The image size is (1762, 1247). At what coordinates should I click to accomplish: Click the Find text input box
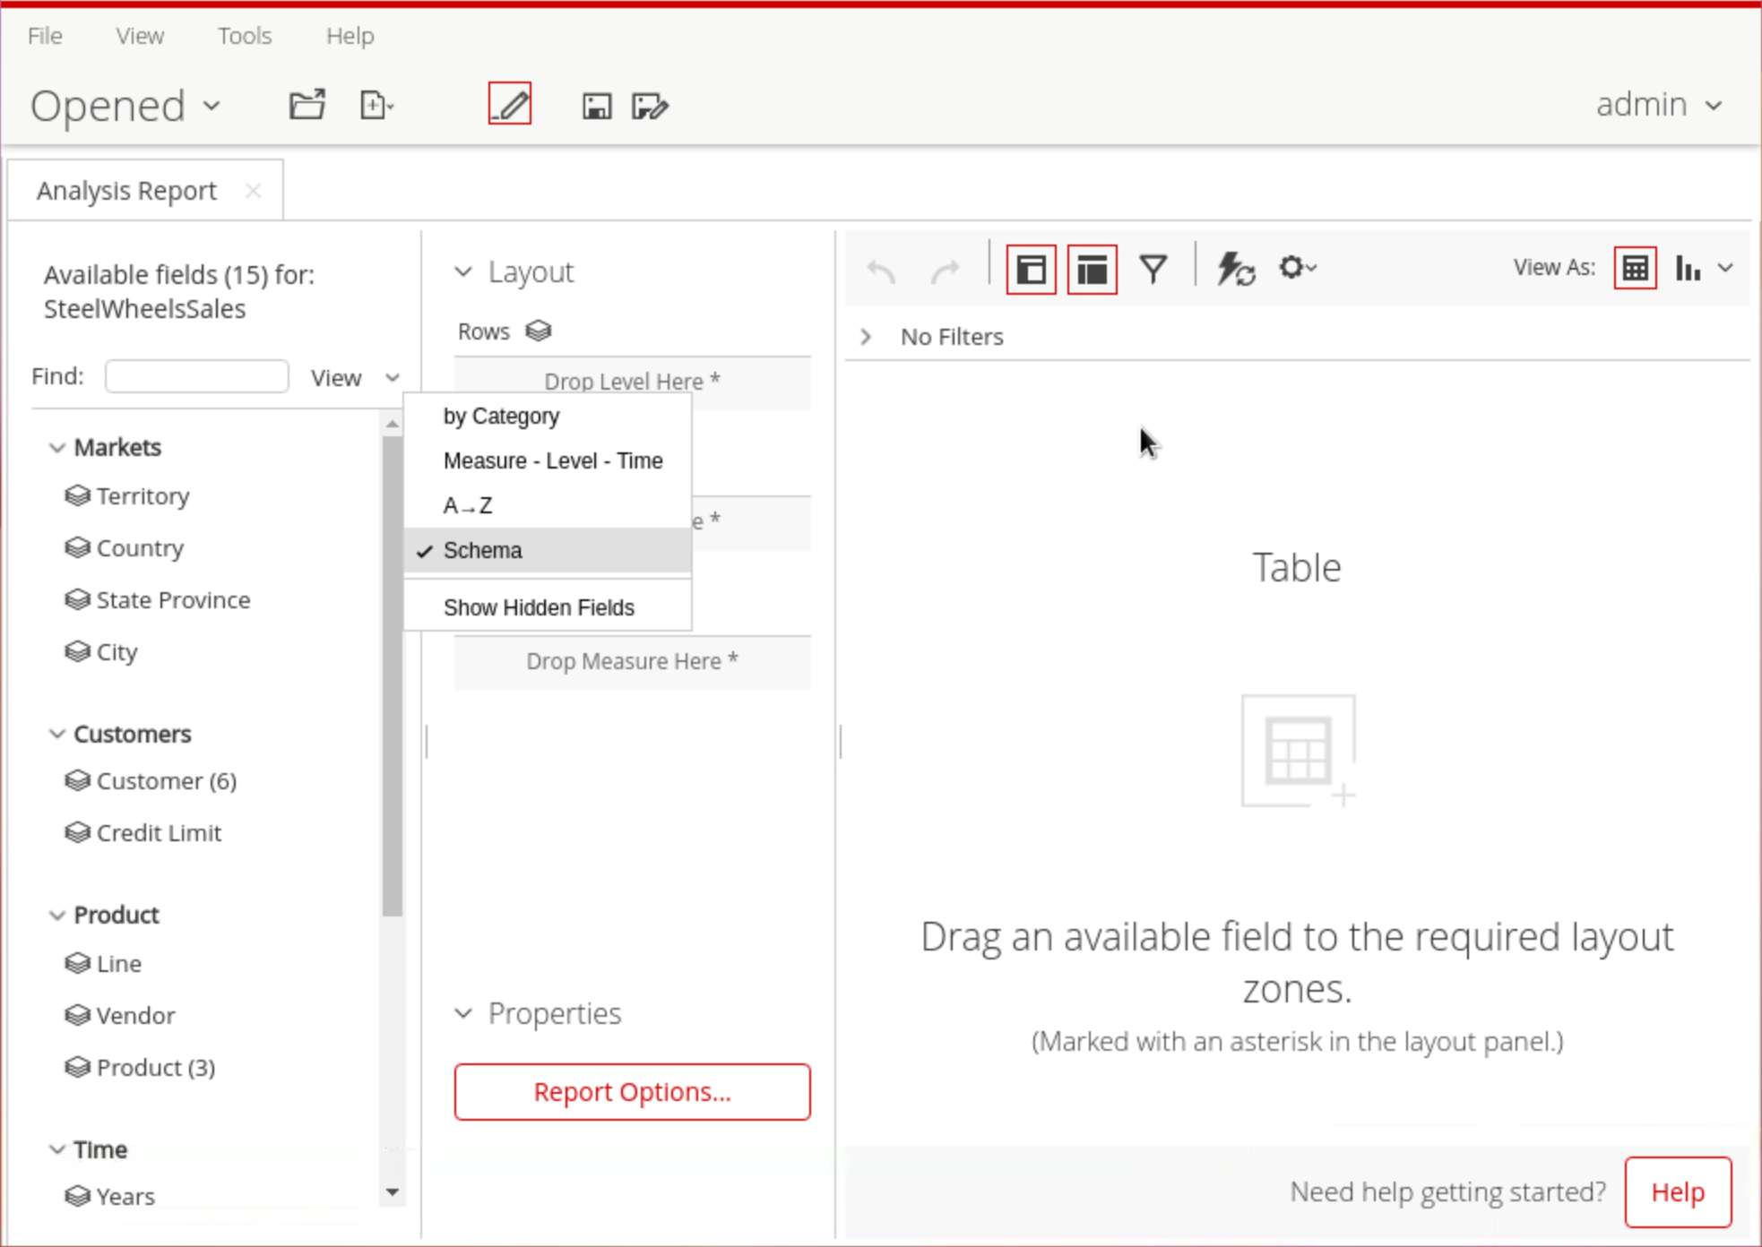pyautogui.click(x=197, y=376)
